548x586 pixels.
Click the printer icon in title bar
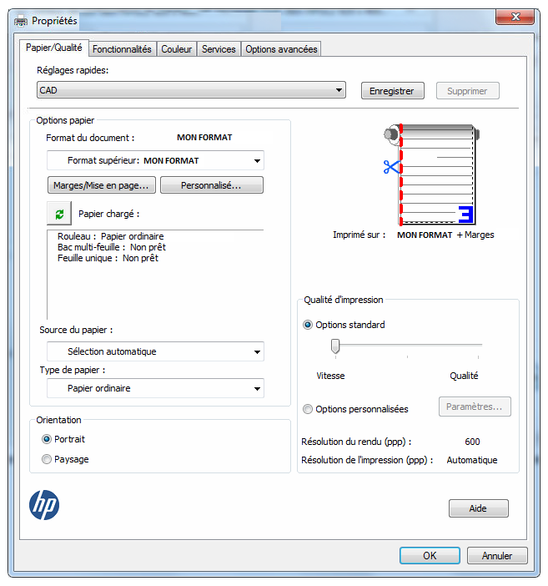click(19, 19)
